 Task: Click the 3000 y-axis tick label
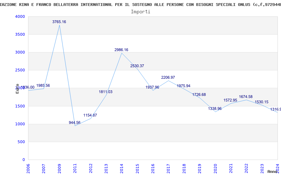tap(20, 52)
